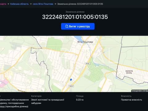The width and height of the screenshot is (148, 111).
Task: Click the 'Витяг з реєстру' button
Action: (x=78, y=26)
